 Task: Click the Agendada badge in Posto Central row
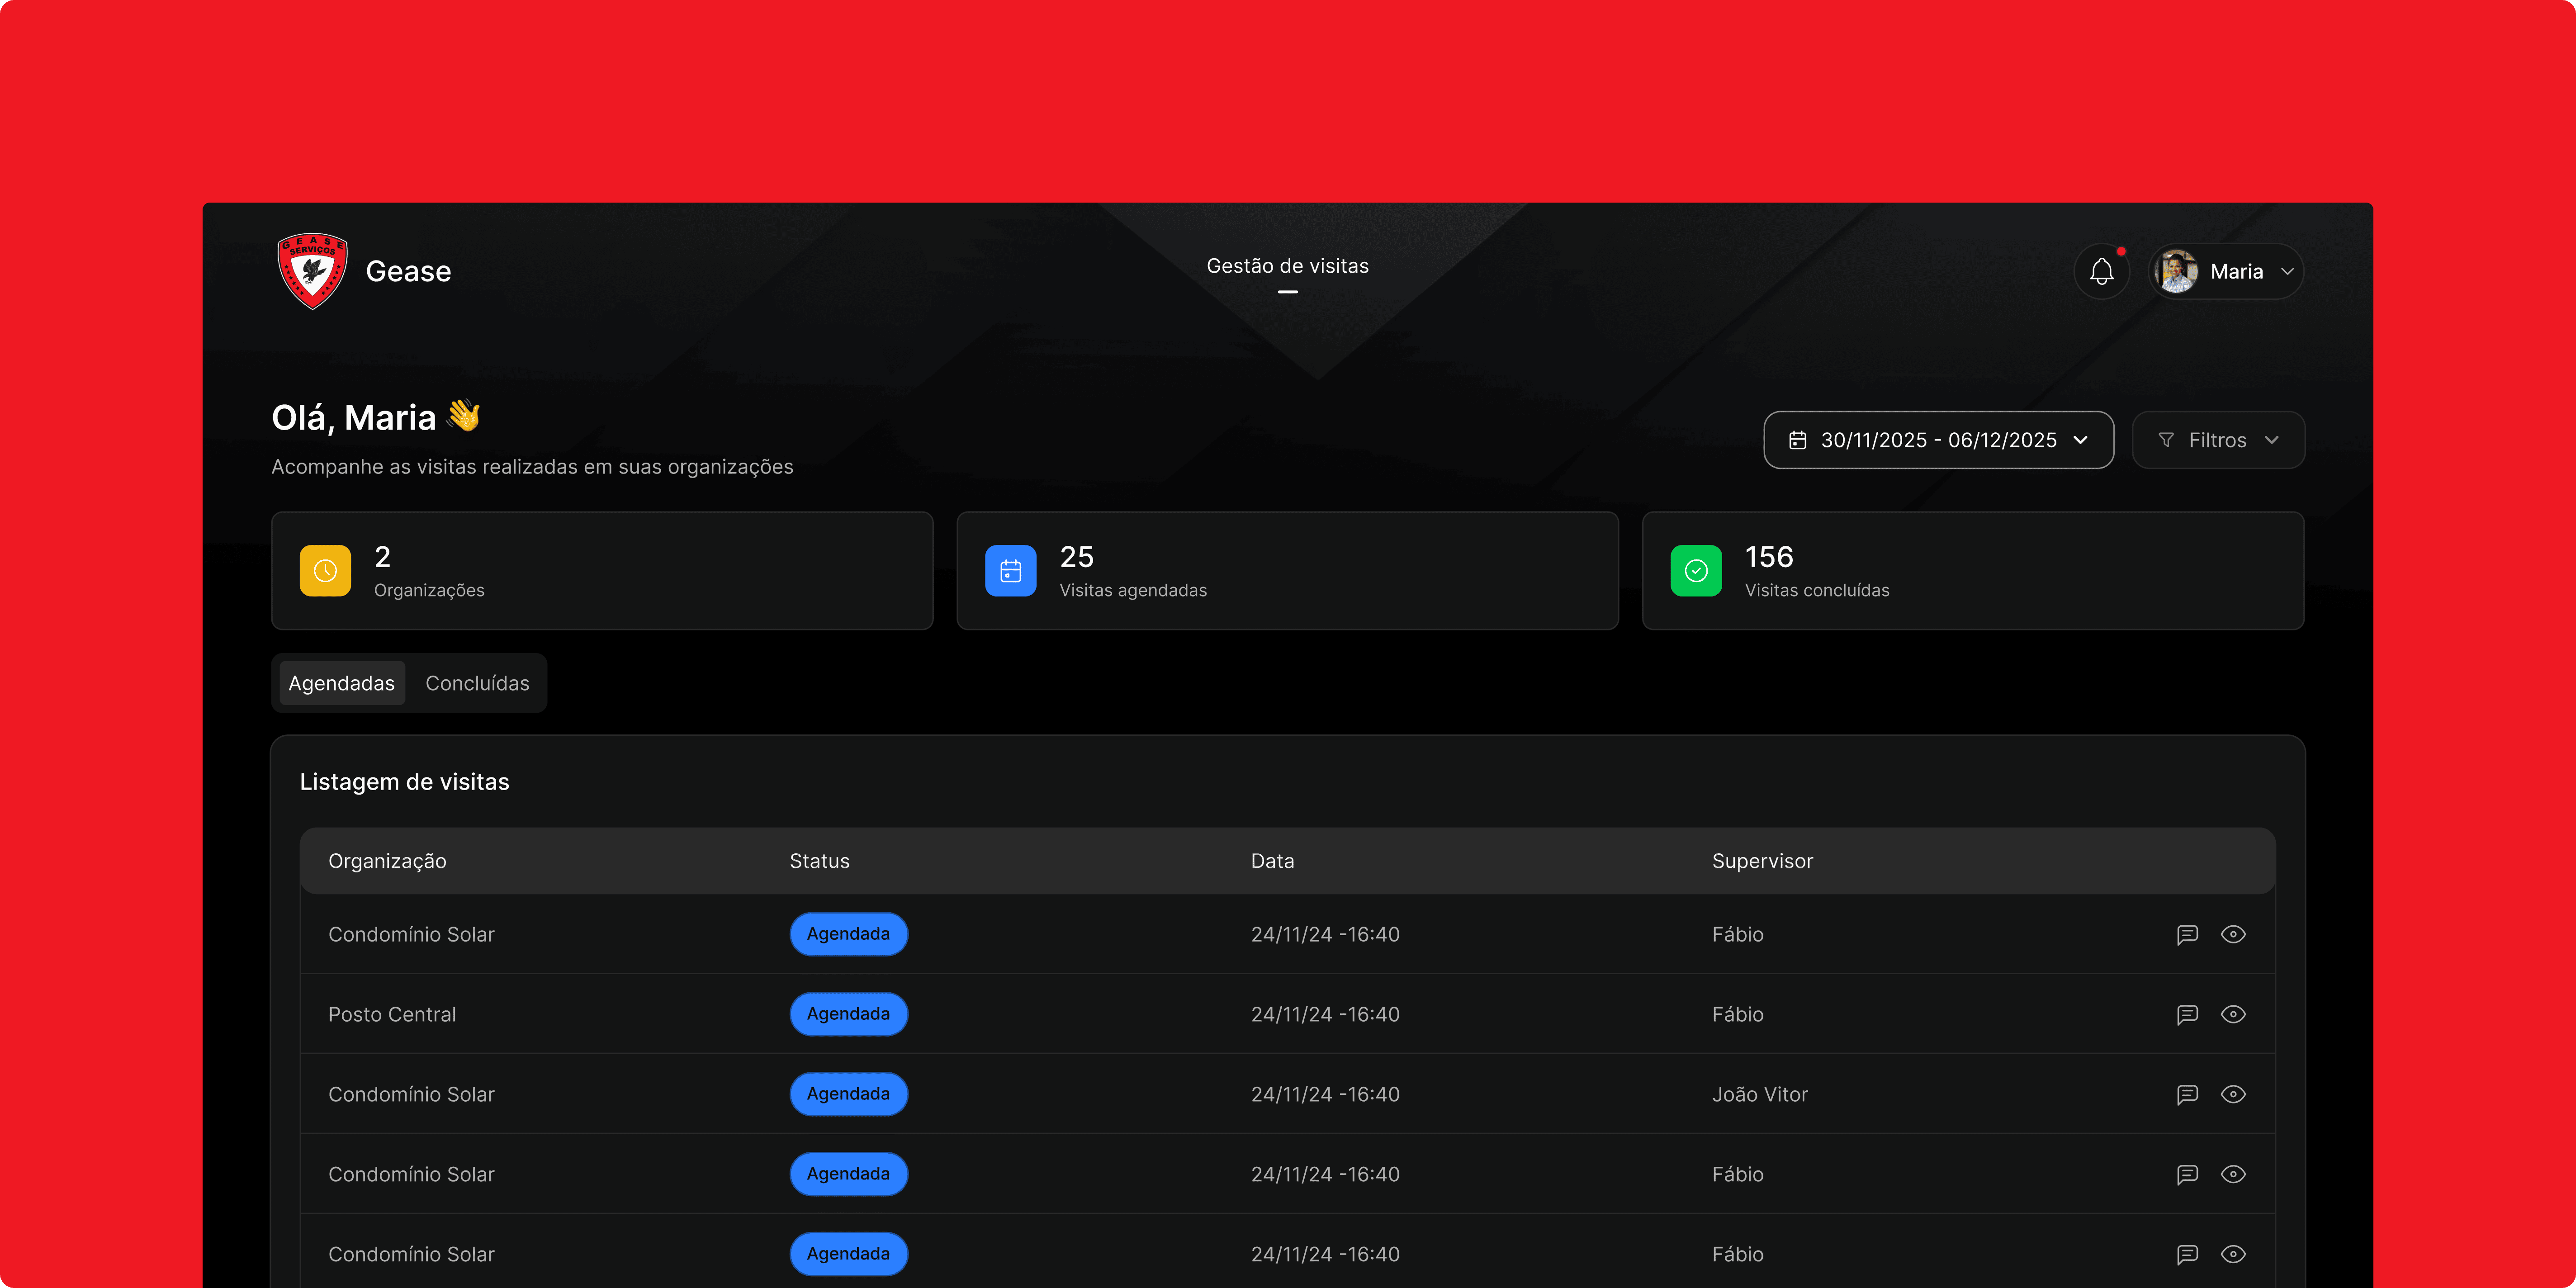click(848, 1014)
